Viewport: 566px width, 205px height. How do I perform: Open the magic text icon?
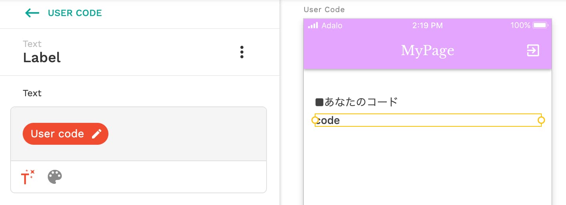(x=28, y=177)
